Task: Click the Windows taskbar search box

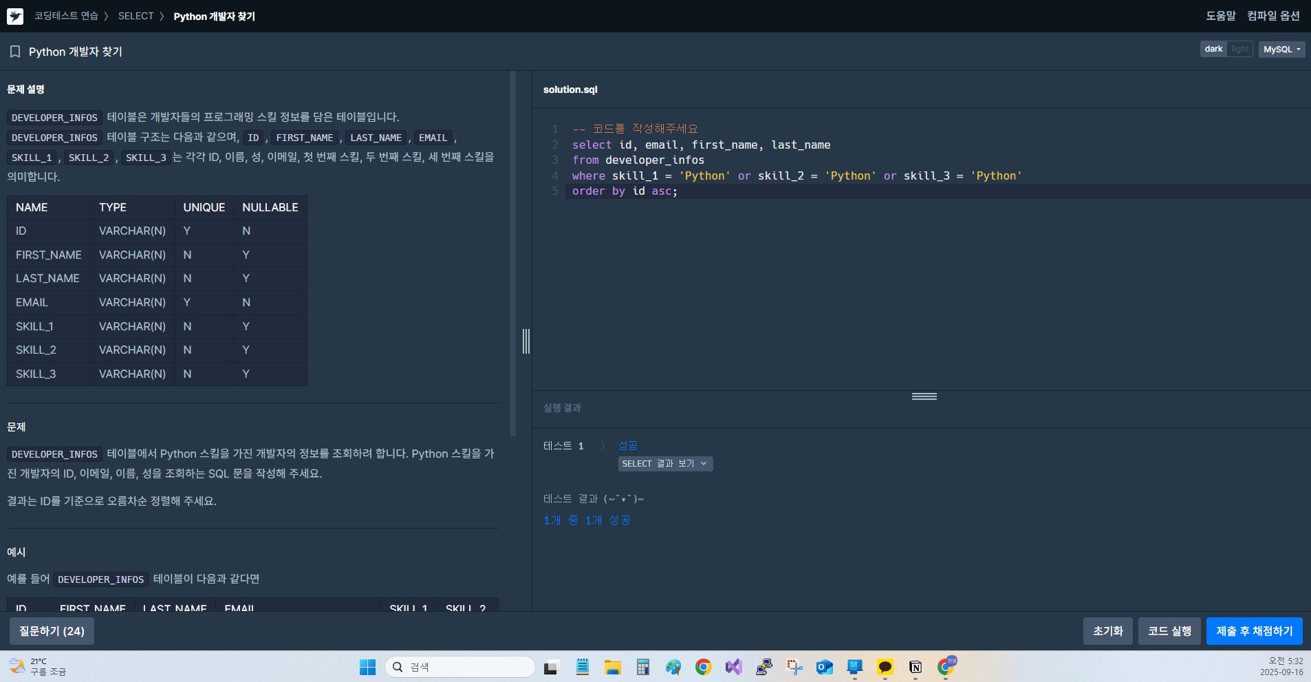Action: pos(459,667)
